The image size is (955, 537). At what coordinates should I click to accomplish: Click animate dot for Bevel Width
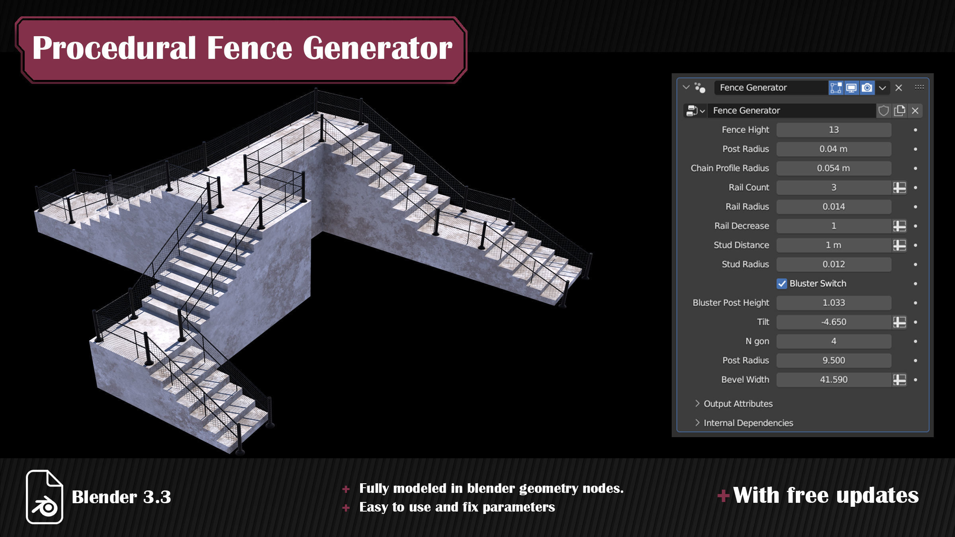pyautogui.click(x=915, y=380)
